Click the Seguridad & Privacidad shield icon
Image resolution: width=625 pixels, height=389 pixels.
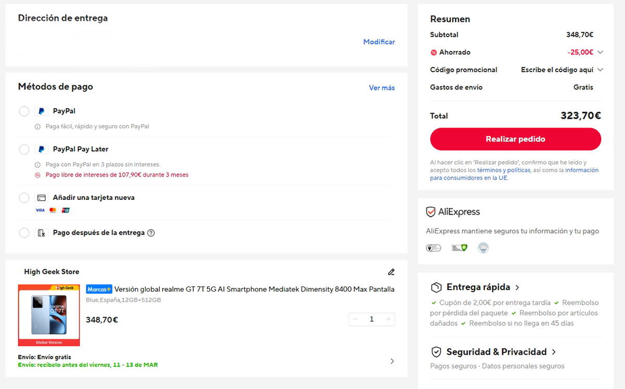[x=436, y=352]
